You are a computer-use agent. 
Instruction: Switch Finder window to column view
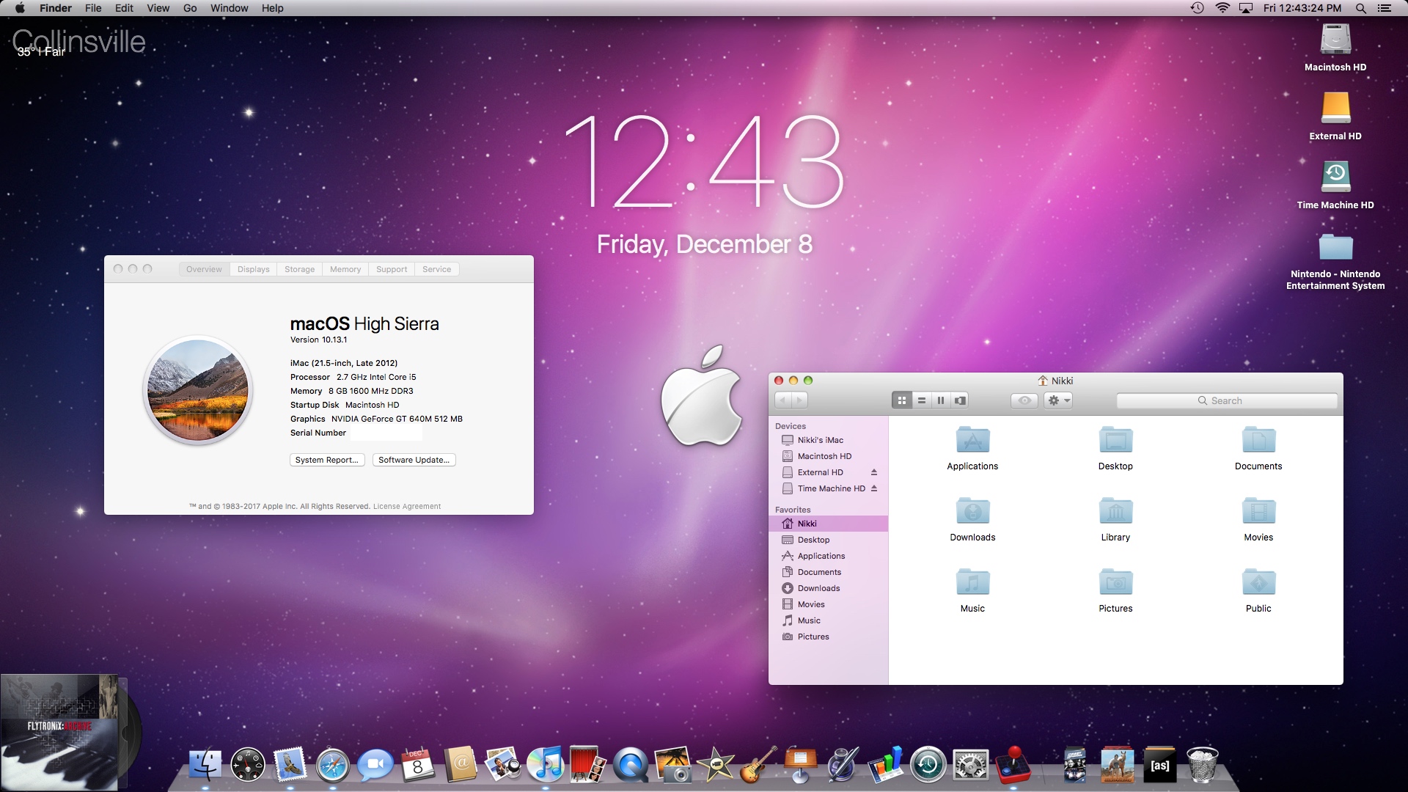click(941, 400)
